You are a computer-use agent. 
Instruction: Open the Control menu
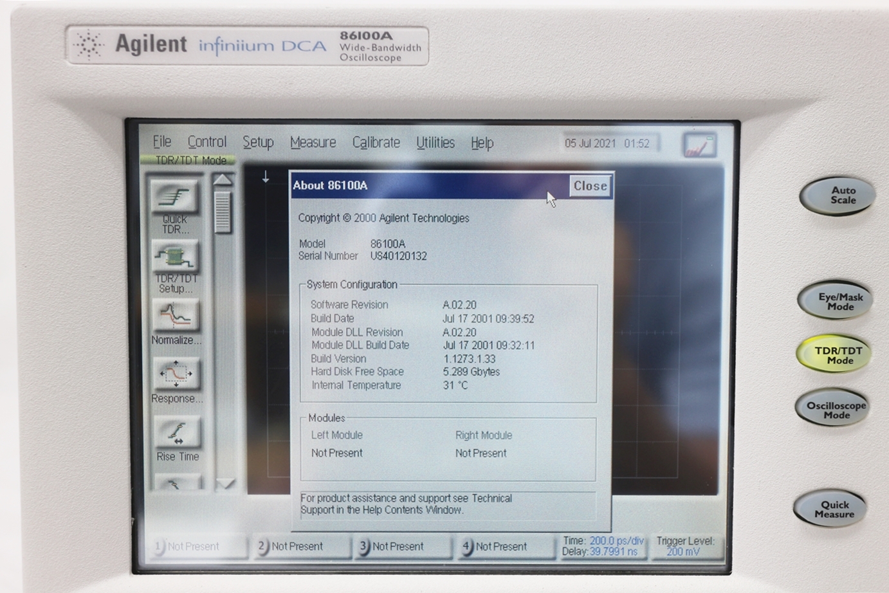[207, 142]
